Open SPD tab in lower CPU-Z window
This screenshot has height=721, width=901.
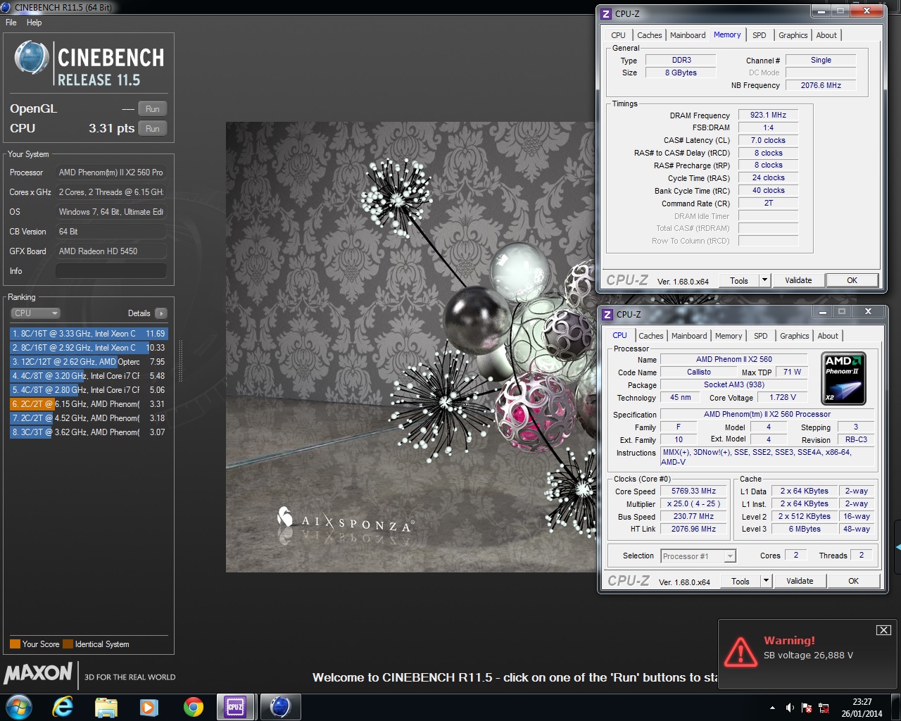(x=760, y=336)
